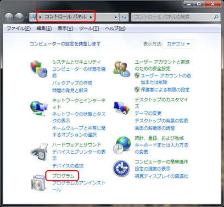Screen dimensions: 224x207
Task: Click the back navigation arrow button
Action: point(9,17)
